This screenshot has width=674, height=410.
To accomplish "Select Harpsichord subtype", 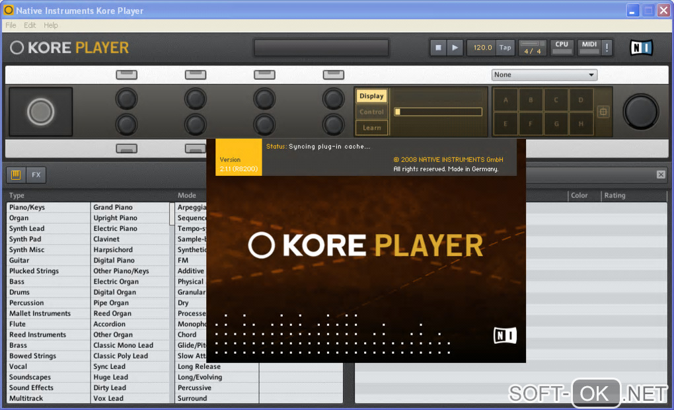I will pyautogui.click(x=130, y=249).
